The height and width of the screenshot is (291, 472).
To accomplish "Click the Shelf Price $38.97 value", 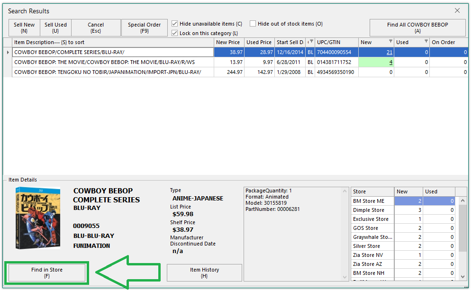I will pos(183,230).
